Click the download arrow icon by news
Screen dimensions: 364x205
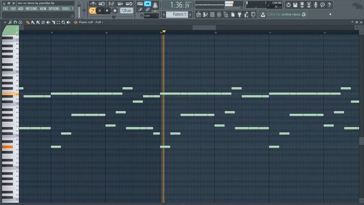[x=263, y=15]
